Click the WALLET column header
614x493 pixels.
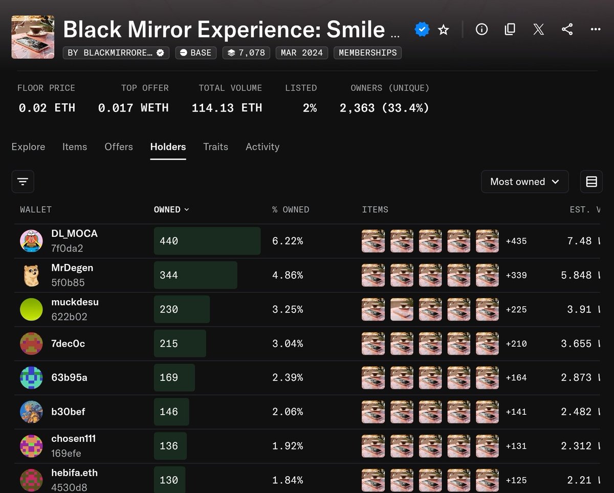[36, 210]
